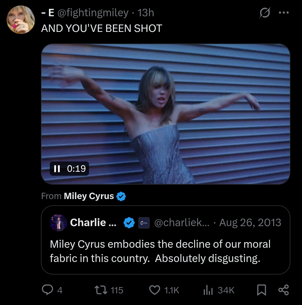Like the post with the heart icon

click(155, 290)
